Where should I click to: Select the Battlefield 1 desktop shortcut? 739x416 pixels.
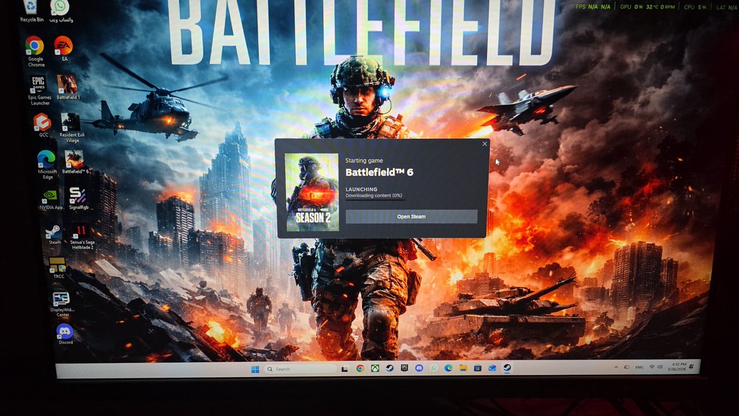coord(68,88)
